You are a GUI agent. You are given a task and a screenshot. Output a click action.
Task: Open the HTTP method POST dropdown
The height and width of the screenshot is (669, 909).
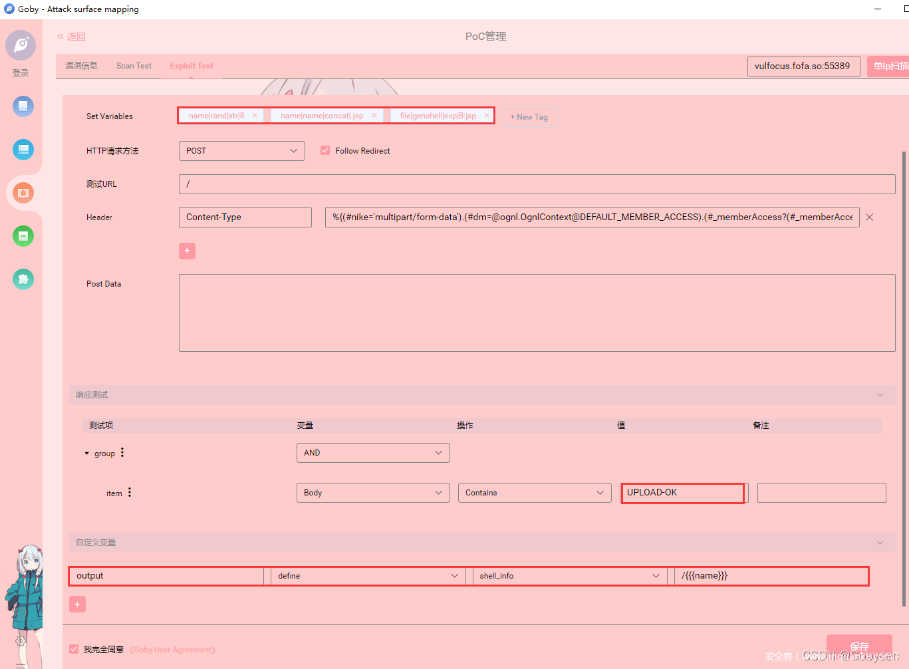tap(241, 151)
